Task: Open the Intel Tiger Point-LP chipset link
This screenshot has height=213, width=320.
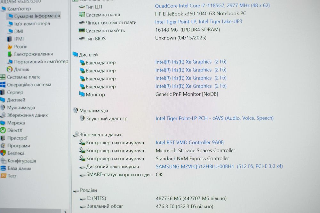Action: (x=199, y=22)
